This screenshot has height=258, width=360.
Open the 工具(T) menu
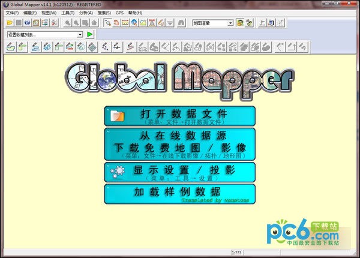[x=68, y=13]
